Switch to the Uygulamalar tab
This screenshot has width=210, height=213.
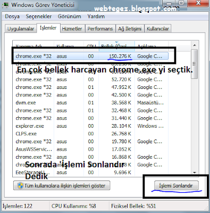[x=21, y=29]
